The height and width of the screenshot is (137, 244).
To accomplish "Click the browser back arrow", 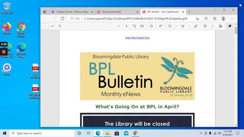I will point(46,19).
